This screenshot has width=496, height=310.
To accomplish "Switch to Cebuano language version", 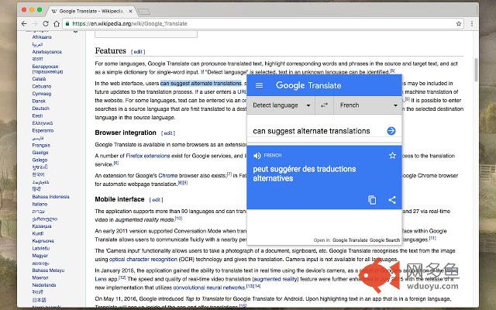I will coord(41,86).
